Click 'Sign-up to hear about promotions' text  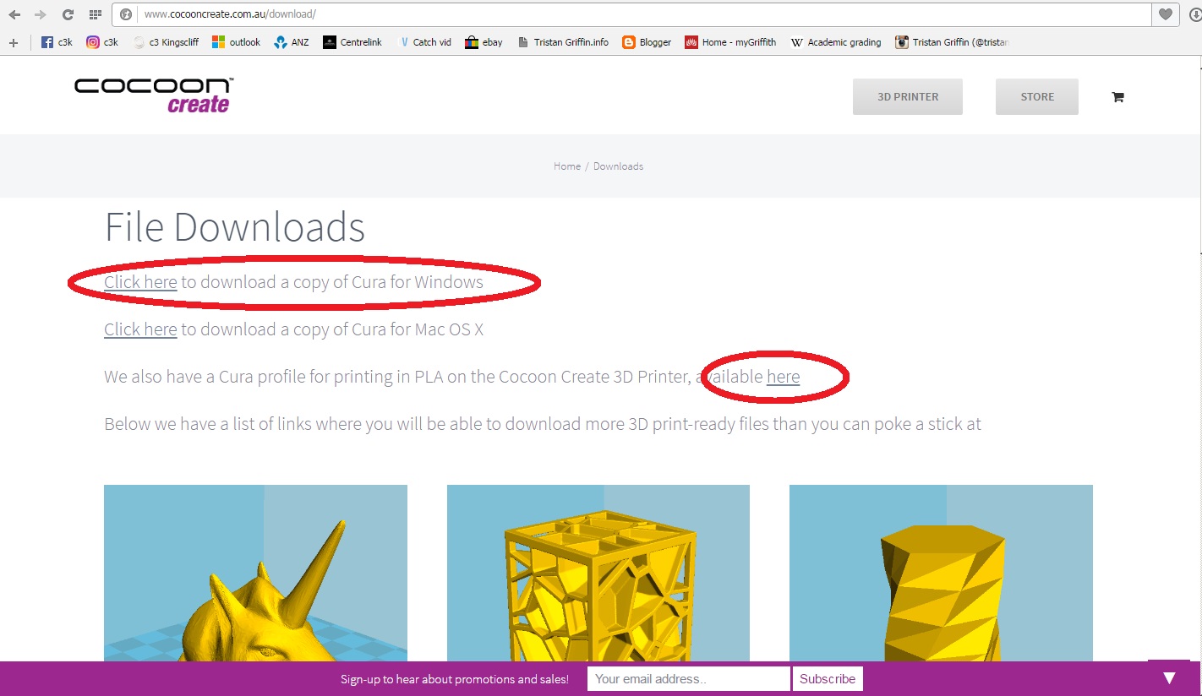(455, 679)
